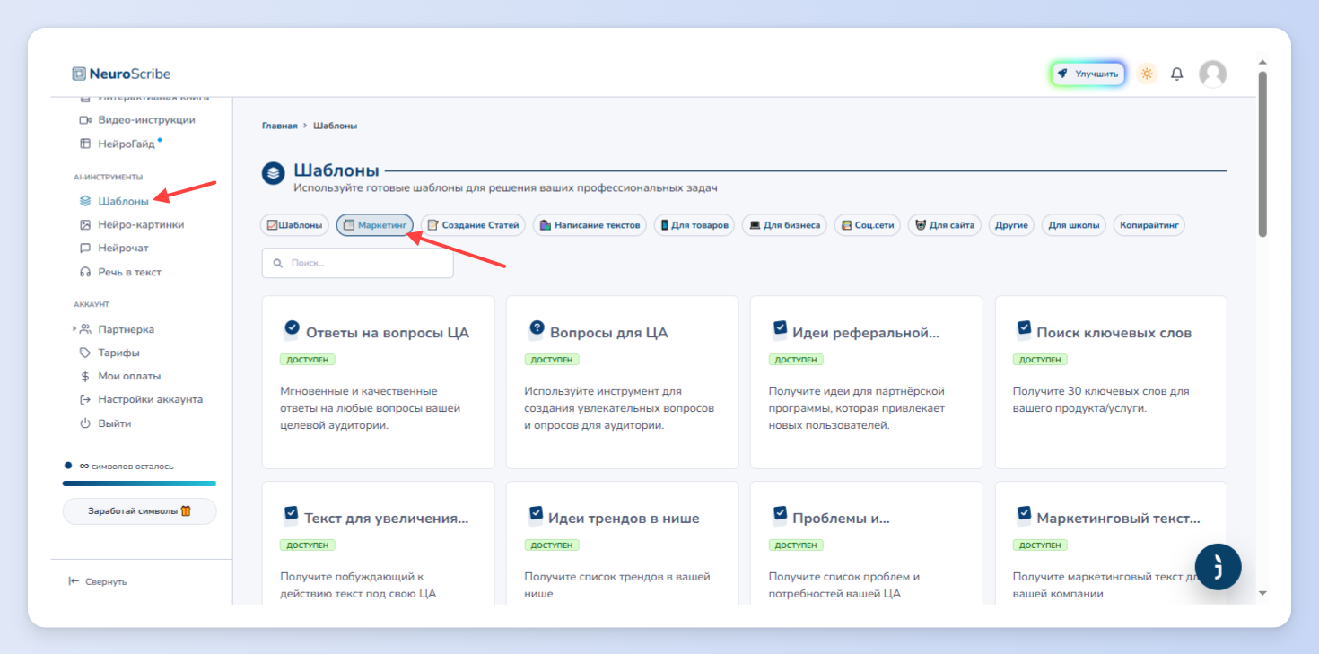Click the icon on Ответы на вопросы ЦА
The height and width of the screenshot is (654, 1319).
coord(291,328)
